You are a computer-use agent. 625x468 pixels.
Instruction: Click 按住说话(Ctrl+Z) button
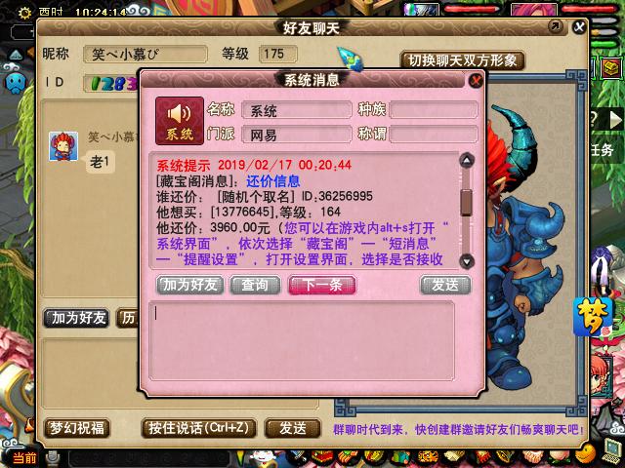(198, 428)
